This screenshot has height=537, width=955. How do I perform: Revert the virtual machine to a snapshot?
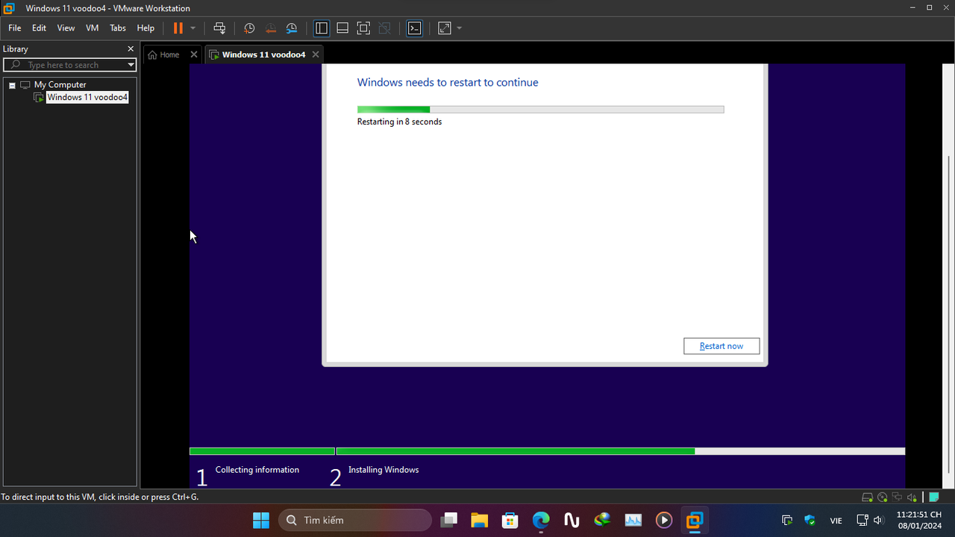[270, 28]
